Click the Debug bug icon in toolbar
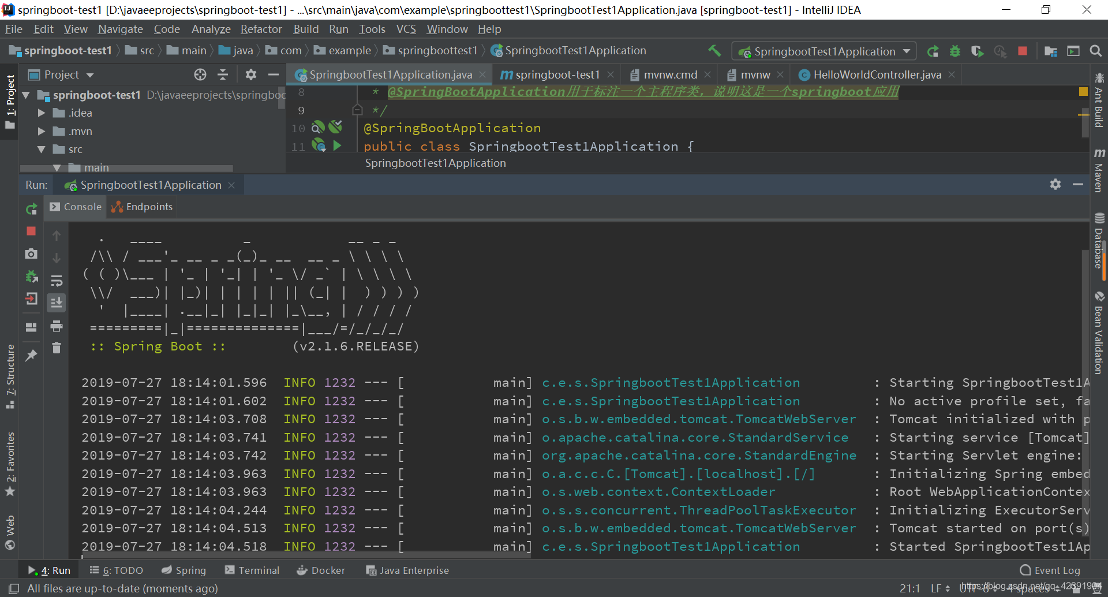Image resolution: width=1108 pixels, height=597 pixels. 955,51
